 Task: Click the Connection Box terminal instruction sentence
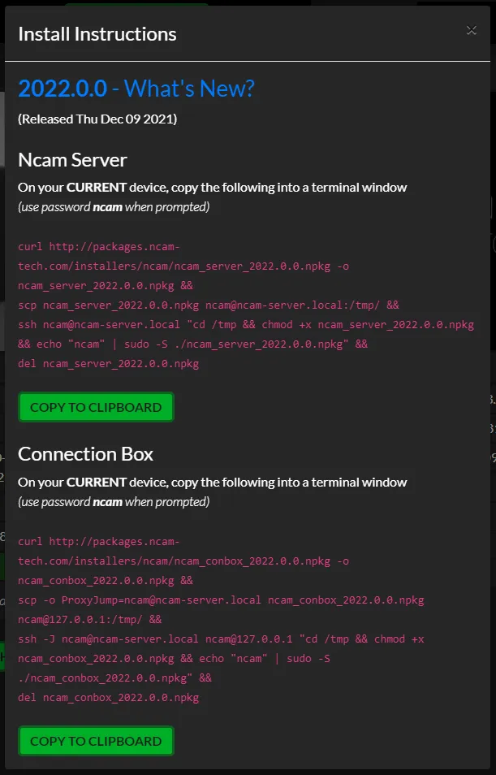coord(213,483)
